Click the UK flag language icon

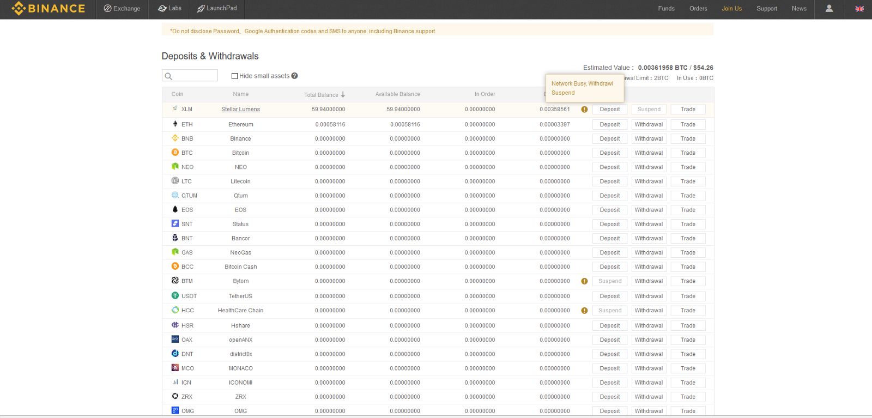(859, 9)
